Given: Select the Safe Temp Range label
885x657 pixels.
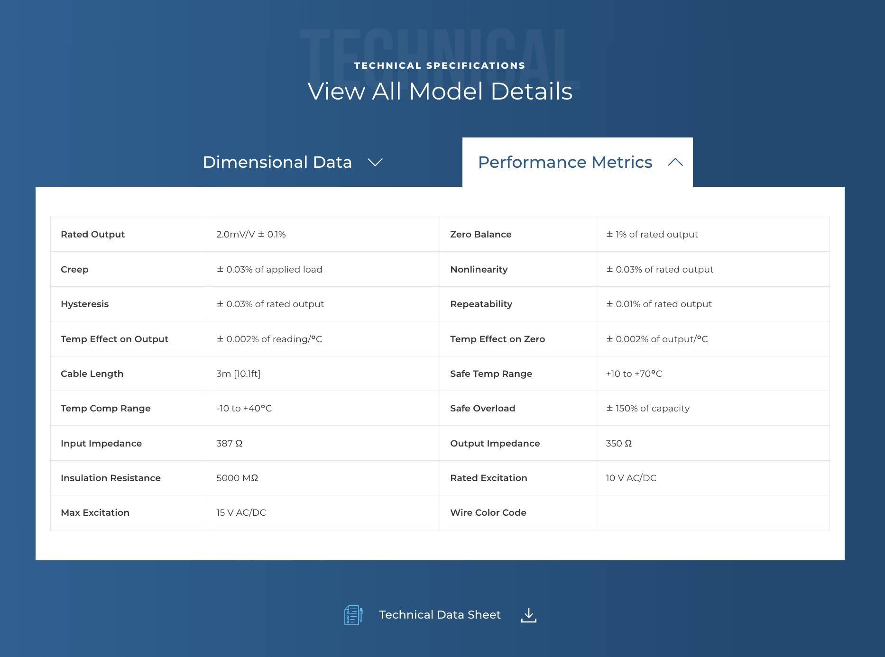Looking at the screenshot, I should (x=491, y=374).
